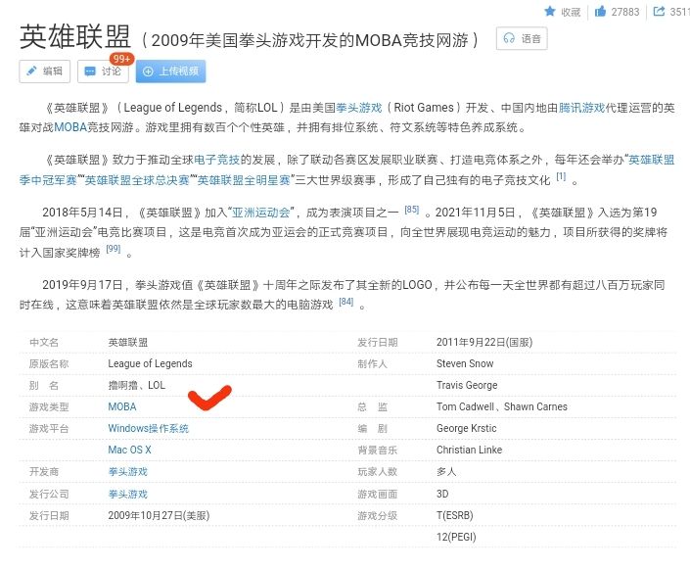Click reference citation [85]

point(411,210)
